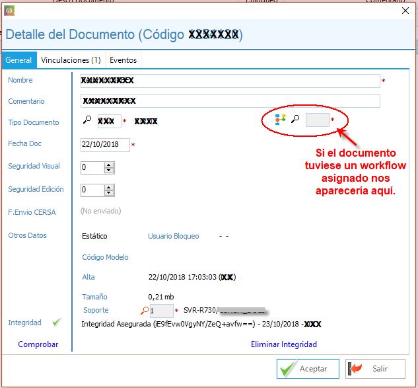Increase the Seguridad Edición value

[109, 188]
